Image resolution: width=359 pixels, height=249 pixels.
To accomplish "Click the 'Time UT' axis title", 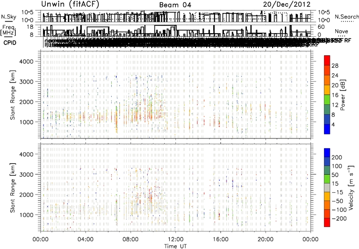I will point(175,246).
